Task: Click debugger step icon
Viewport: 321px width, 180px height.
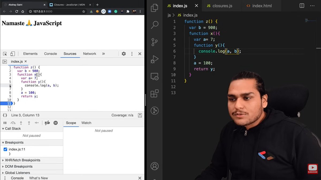Action: tap(37, 123)
